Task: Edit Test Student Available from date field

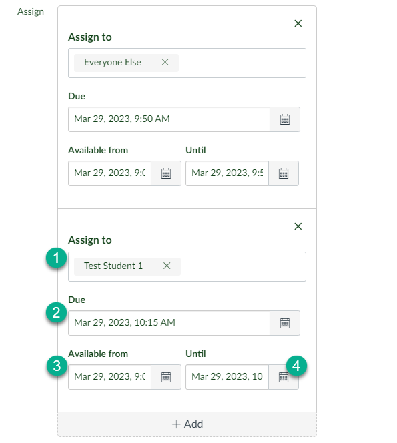Action: pos(109,377)
